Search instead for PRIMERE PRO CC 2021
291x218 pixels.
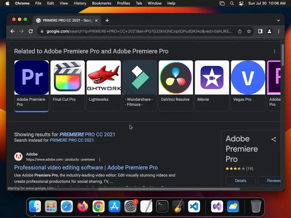tap(72, 140)
